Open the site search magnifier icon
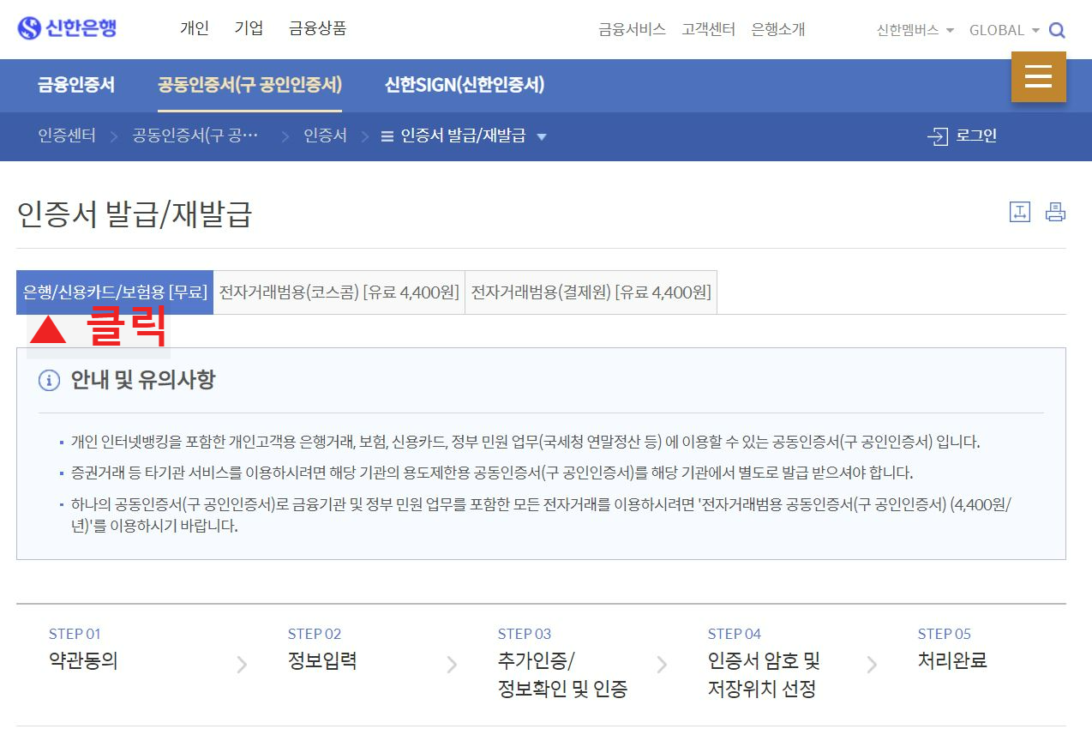The height and width of the screenshot is (747, 1092). pyautogui.click(x=1058, y=29)
